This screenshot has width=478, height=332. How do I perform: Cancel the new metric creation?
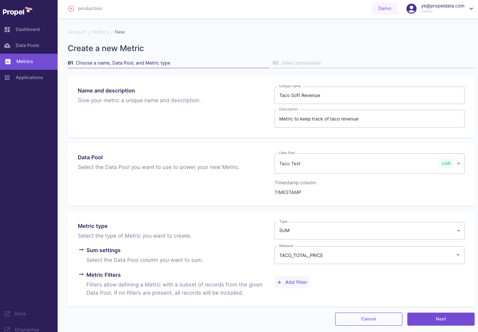pos(368,319)
